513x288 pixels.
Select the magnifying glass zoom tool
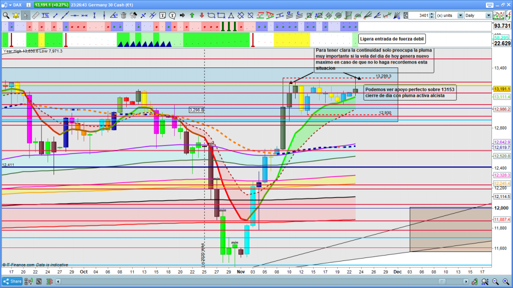(x=6, y=15)
